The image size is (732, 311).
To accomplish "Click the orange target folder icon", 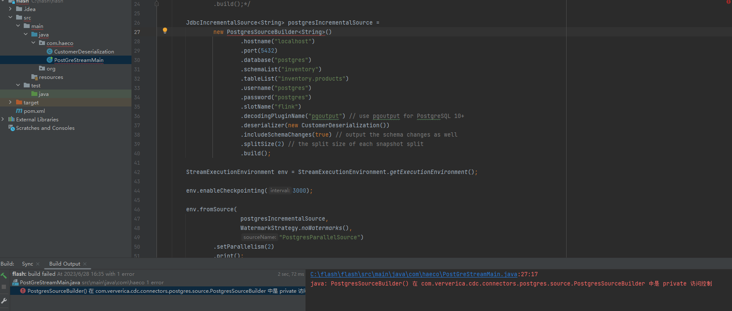I will tap(19, 102).
